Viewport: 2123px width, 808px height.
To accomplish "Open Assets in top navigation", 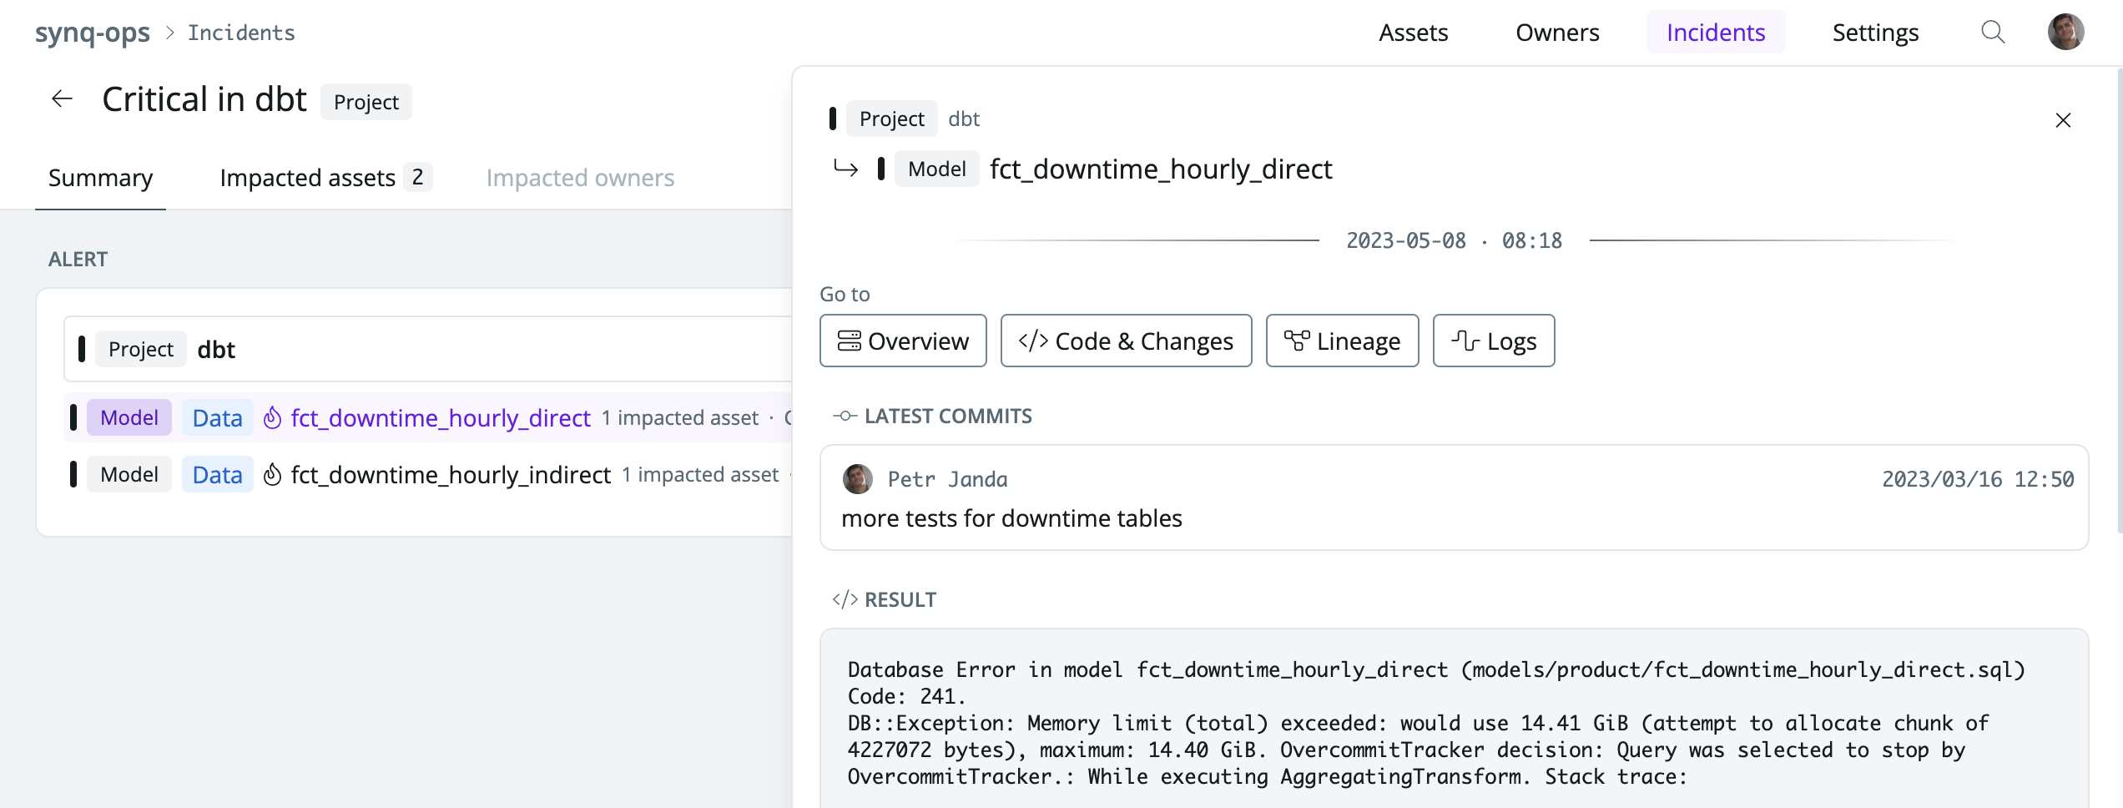I will [1413, 33].
